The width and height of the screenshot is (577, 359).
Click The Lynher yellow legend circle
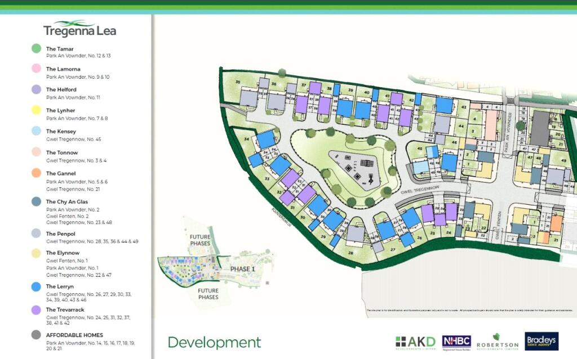(37, 110)
